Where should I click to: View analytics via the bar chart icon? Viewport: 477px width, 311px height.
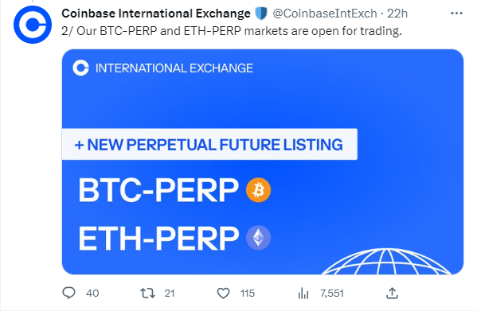(303, 294)
